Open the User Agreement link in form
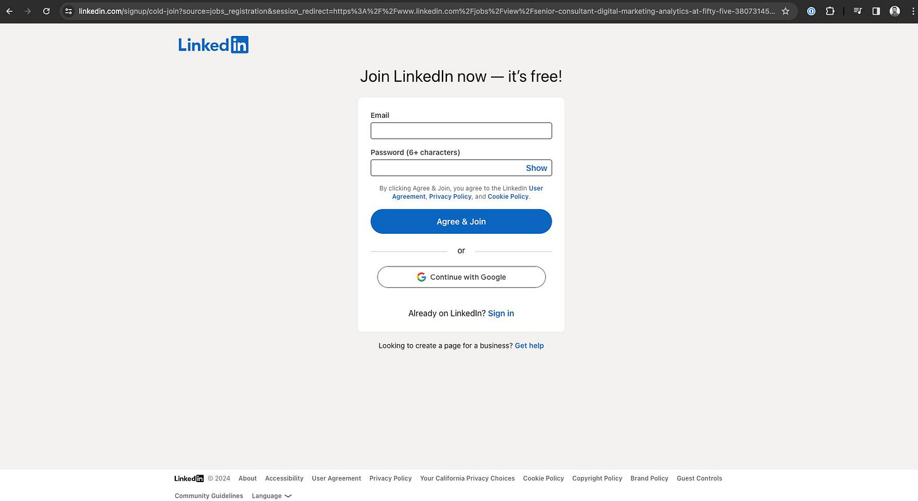The height and width of the screenshot is (501, 918). 467,192
